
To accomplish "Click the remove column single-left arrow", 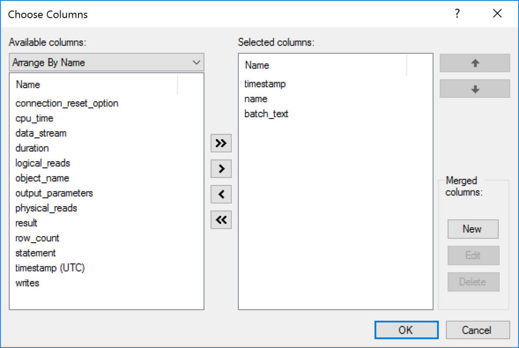I will [221, 194].
